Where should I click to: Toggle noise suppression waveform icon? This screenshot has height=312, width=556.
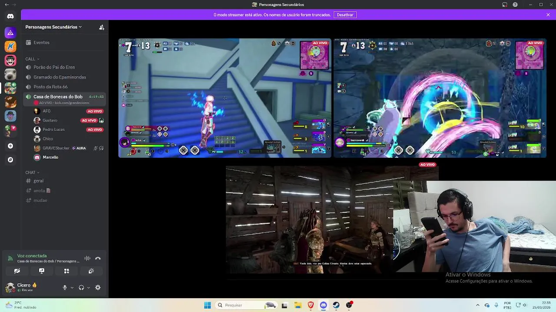tap(87, 258)
